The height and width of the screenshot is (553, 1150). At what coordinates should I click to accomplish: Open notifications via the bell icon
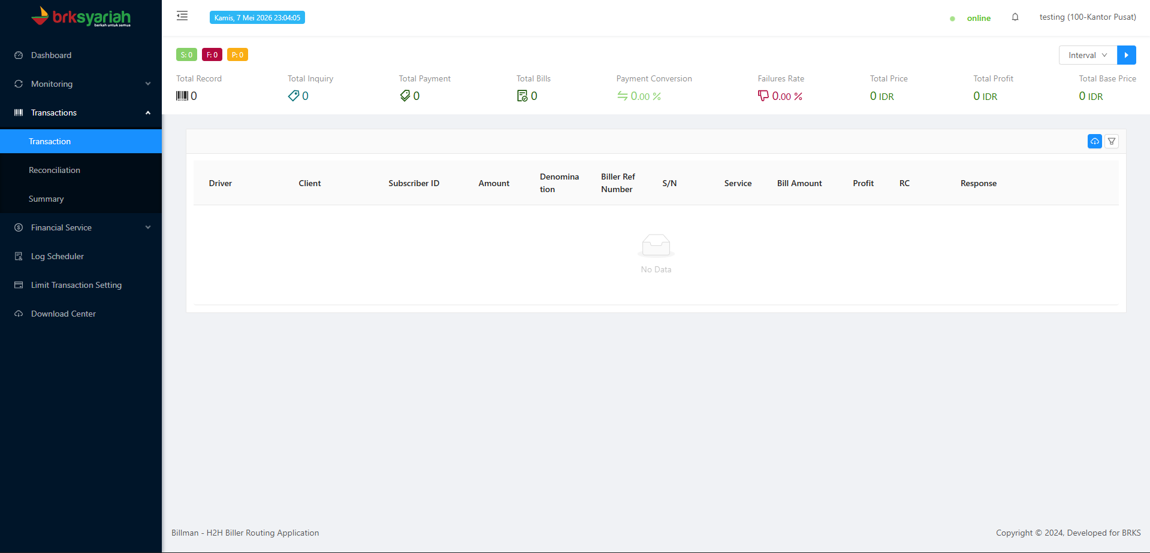coord(1015,17)
